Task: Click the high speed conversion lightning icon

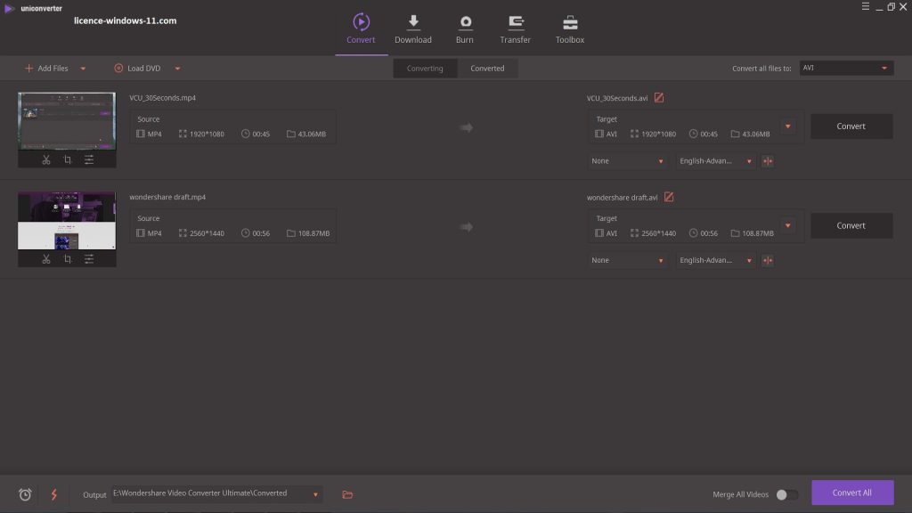Action: 53,494
